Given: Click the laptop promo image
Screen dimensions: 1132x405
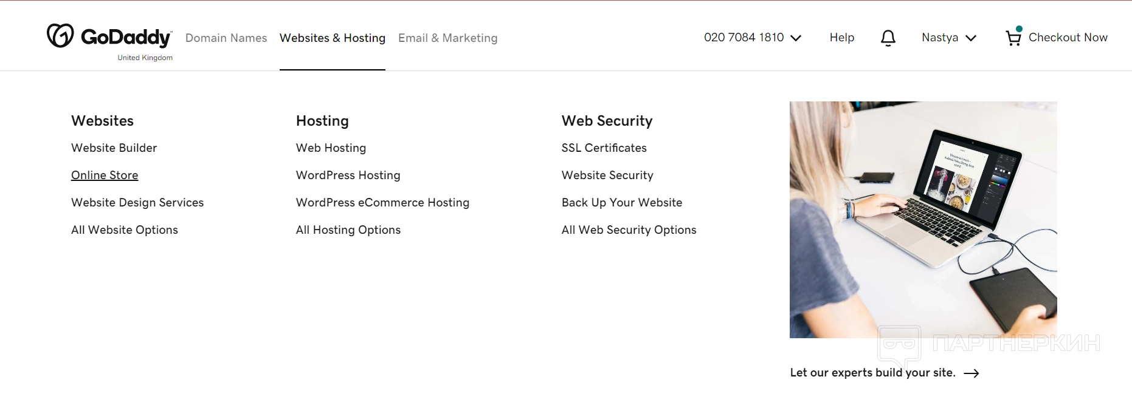Looking at the screenshot, I should pyautogui.click(x=923, y=219).
